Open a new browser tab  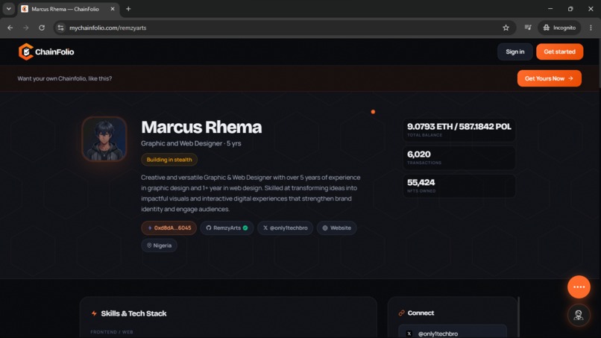[x=128, y=9]
